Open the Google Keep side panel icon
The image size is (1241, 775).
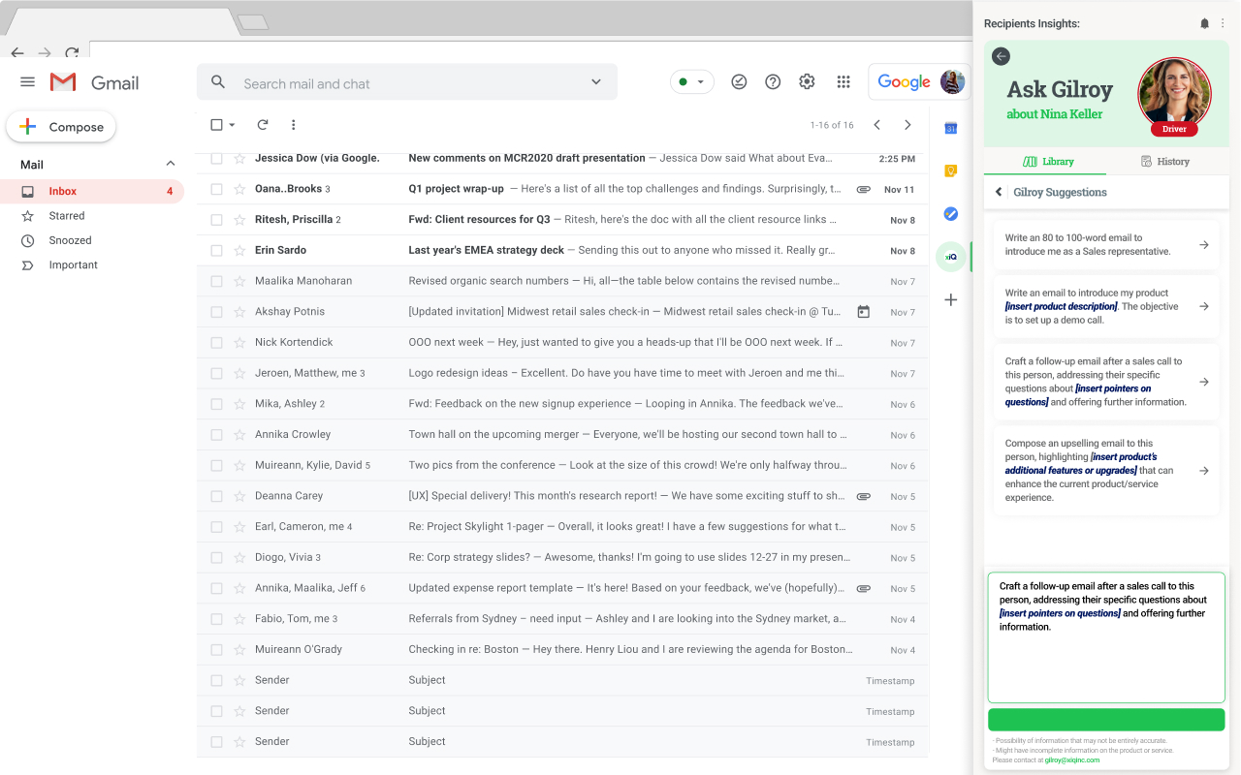[x=951, y=170]
